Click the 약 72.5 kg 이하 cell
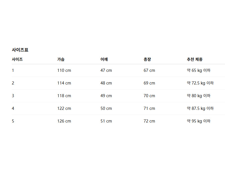The height and width of the screenshot is (169, 225). coord(200,83)
